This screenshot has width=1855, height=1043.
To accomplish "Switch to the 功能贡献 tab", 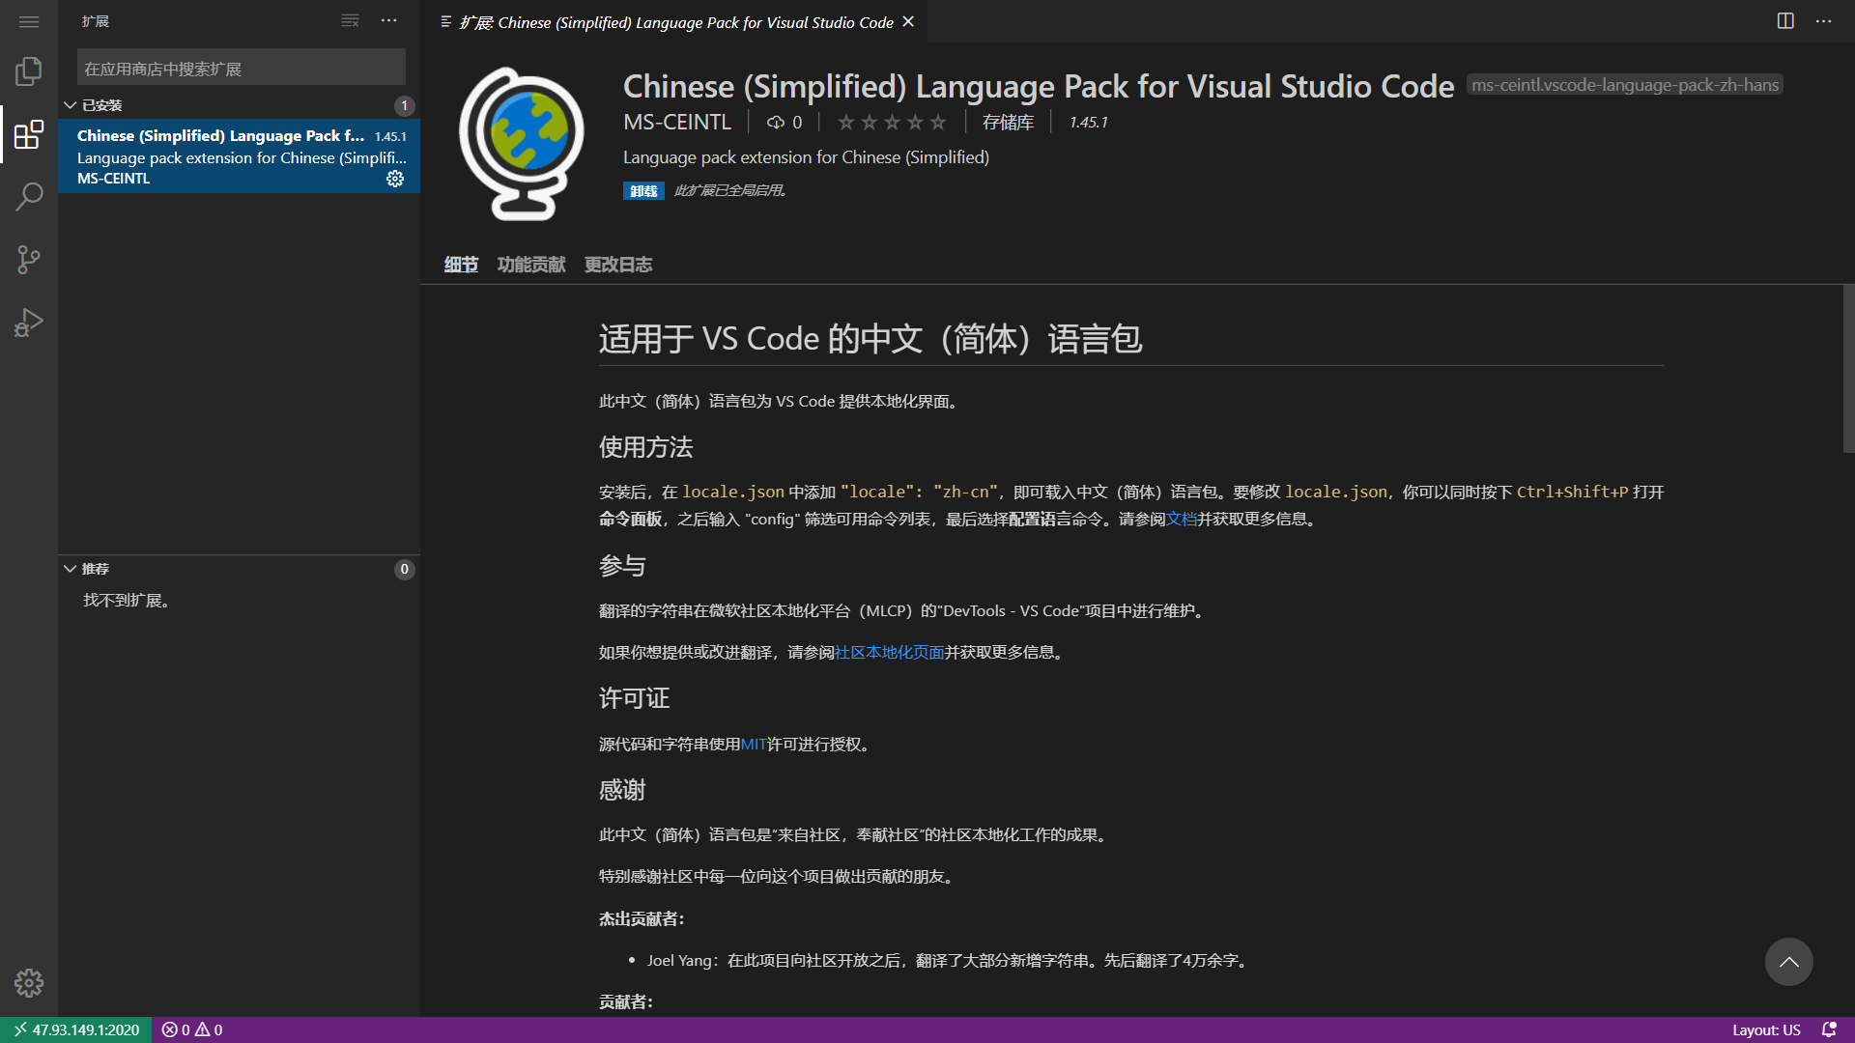I will [531, 265].
